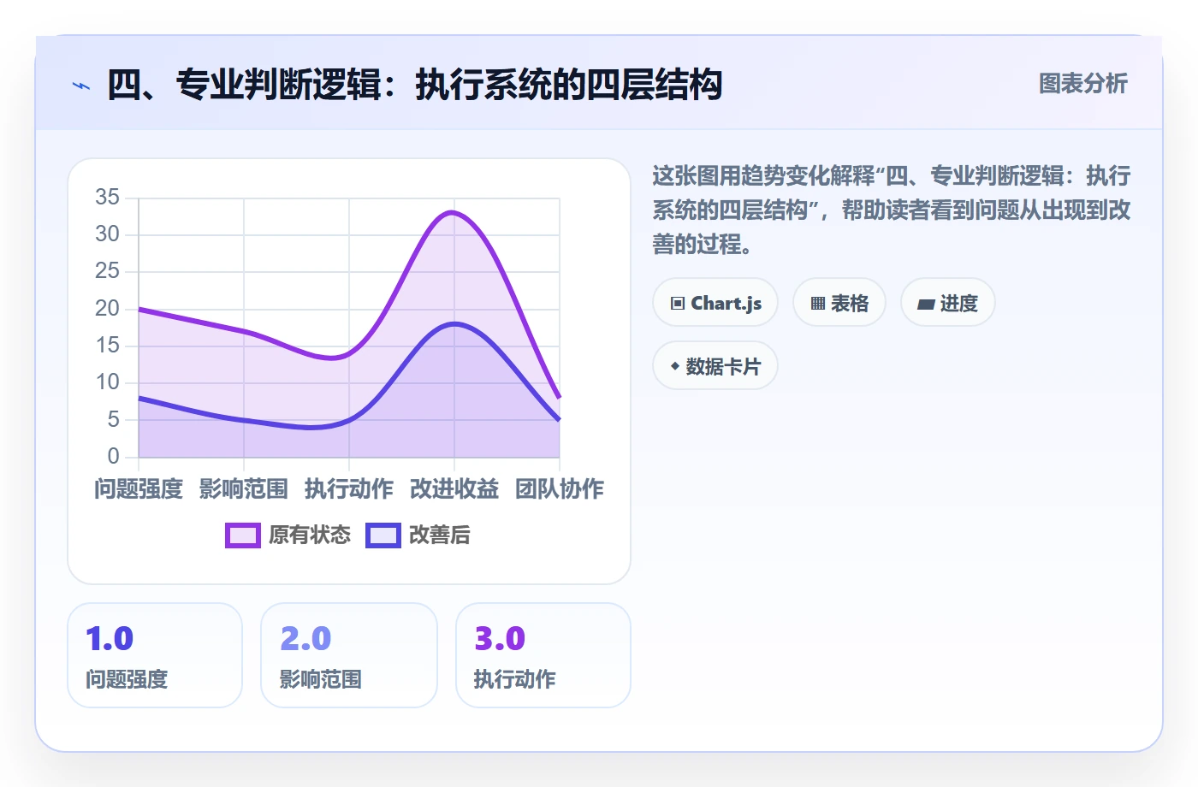The width and height of the screenshot is (1198, 787).
Task: Click the title 四、专业判断逻辑
Action: 415,86
